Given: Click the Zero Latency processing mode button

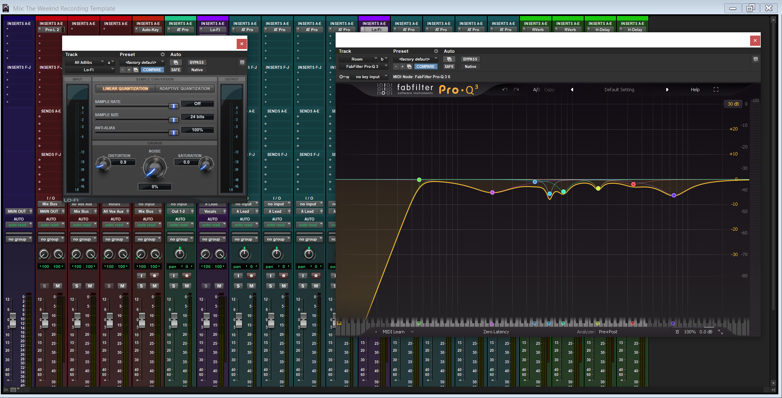Looking at the screenshot, I should point(496,332).
